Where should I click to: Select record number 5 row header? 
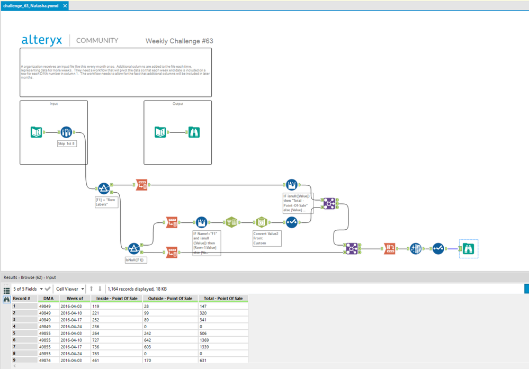tap(24, 333)
